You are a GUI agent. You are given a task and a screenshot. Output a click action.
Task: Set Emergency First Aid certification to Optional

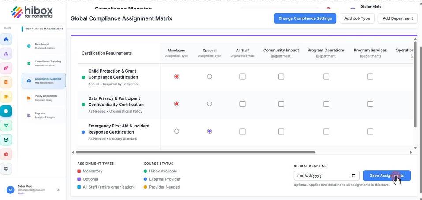click(x=209, y=131)
